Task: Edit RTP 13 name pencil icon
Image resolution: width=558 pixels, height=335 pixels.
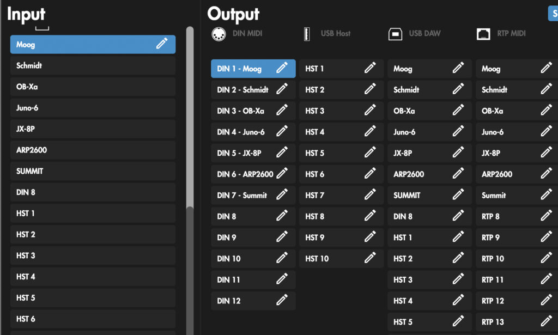Action: [x=546, y=321]
